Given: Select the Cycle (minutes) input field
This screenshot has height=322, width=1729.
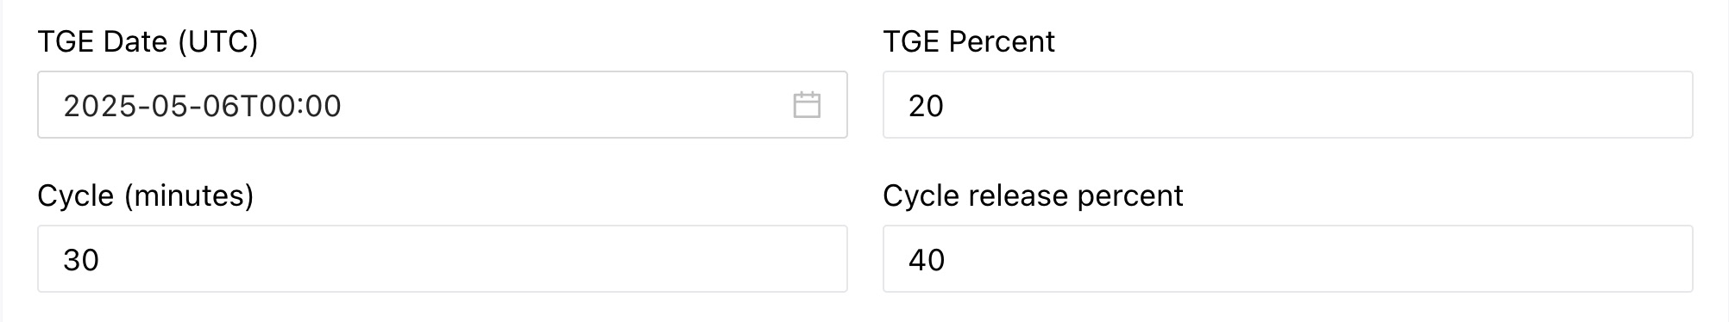Looking at the screenshot, I should point(442,259).
